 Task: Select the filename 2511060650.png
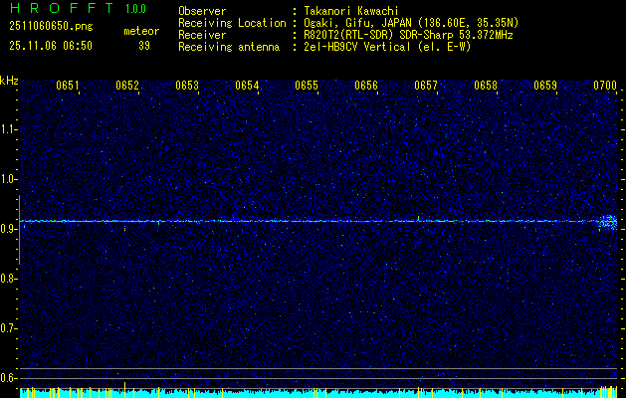(x=51, y=27)
